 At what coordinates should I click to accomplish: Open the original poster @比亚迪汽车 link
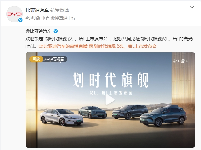tap(38, 31)
